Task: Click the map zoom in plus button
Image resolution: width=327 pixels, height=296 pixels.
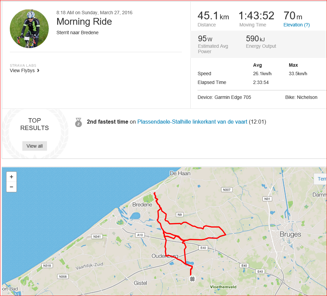Action: click(11, 177)
